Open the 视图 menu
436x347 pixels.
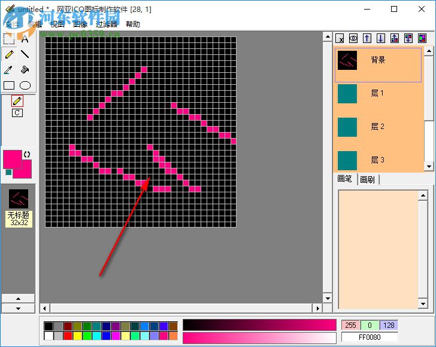coord(57,24)
